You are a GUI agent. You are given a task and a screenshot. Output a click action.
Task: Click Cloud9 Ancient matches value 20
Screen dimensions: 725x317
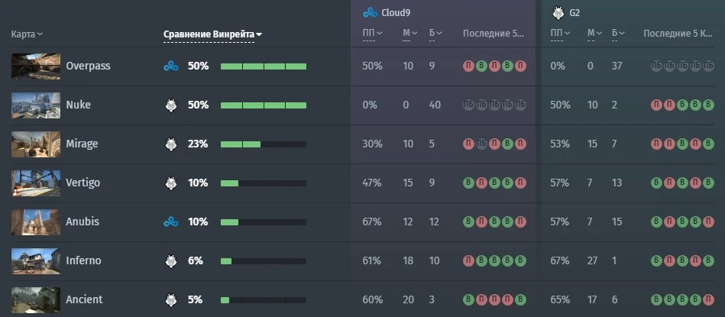408,299
